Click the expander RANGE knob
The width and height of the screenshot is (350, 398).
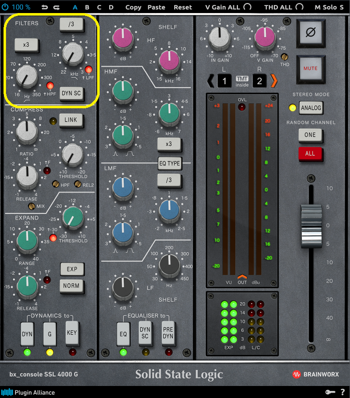(x=27, y=242)
